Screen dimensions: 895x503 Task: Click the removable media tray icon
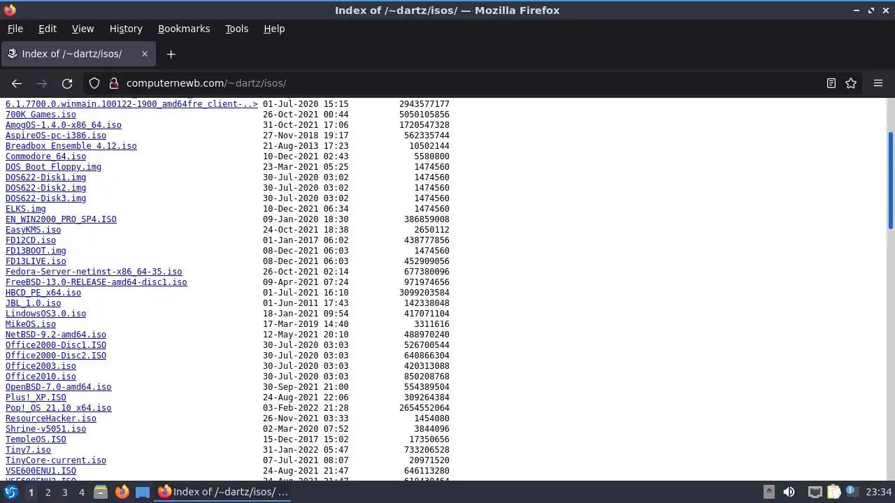(x=768, y=492)
